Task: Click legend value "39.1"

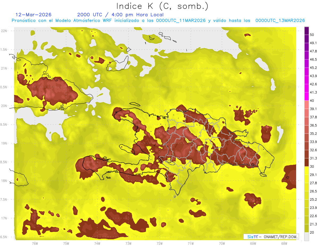Action: pyautogui.click(x=313, y=109)
